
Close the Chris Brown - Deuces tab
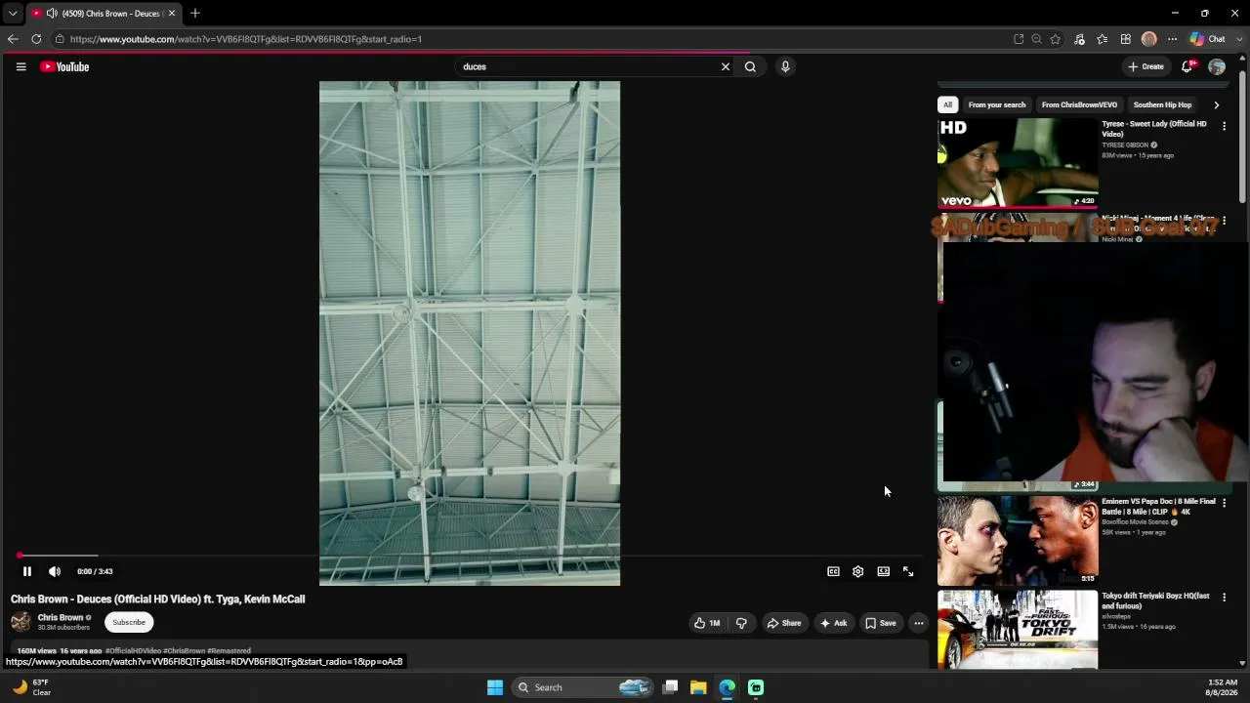click(x=172, y=14)
